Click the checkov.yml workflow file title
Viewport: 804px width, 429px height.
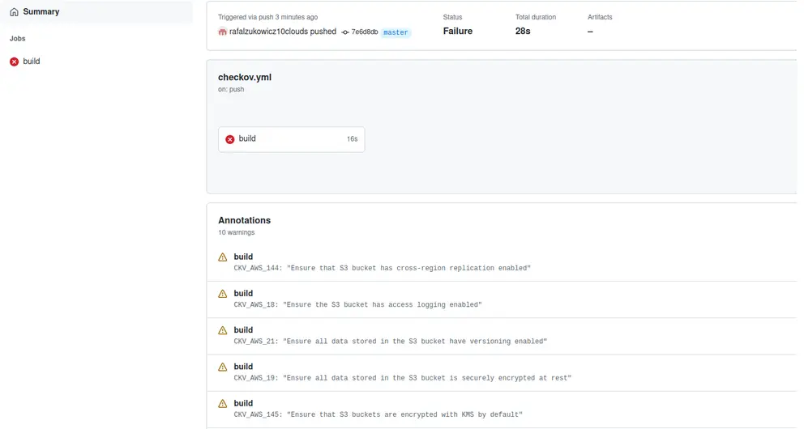point(245,78)
